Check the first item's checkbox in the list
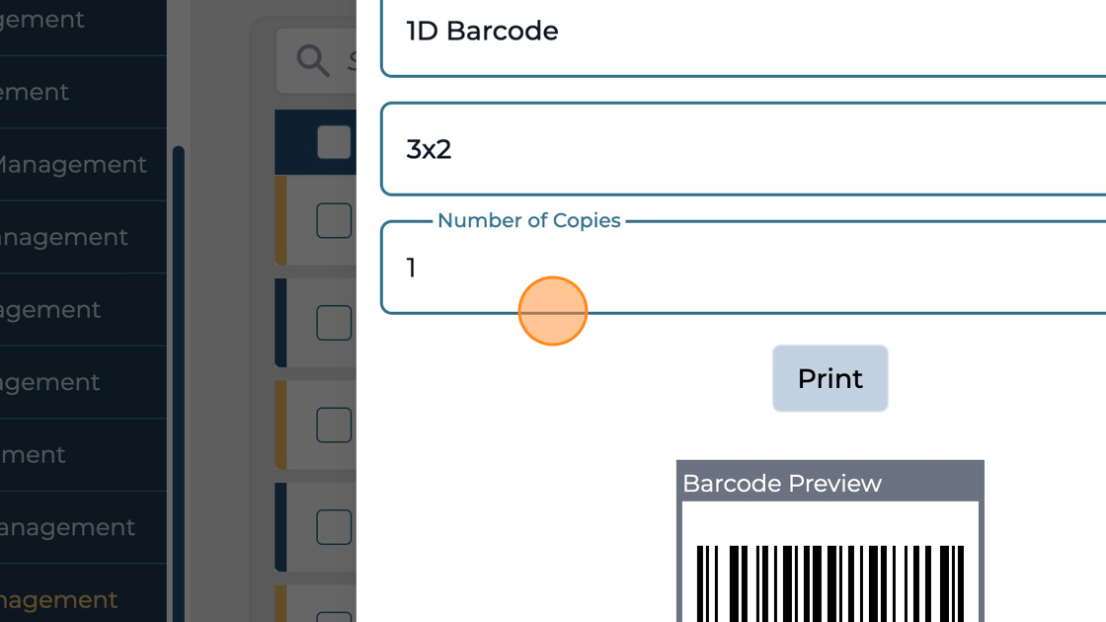This screenshot has width=1106, height=622. 334,221
